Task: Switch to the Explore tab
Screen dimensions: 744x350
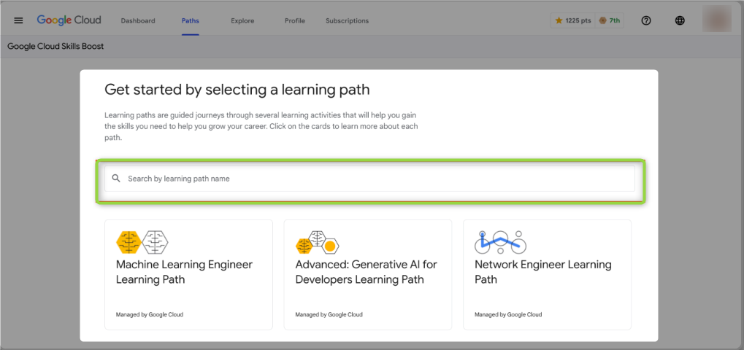Action: point(242,21)
